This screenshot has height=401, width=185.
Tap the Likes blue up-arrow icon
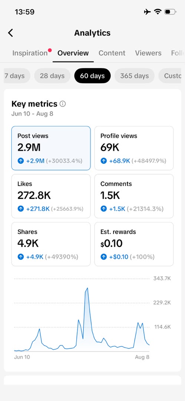(21, 209)
